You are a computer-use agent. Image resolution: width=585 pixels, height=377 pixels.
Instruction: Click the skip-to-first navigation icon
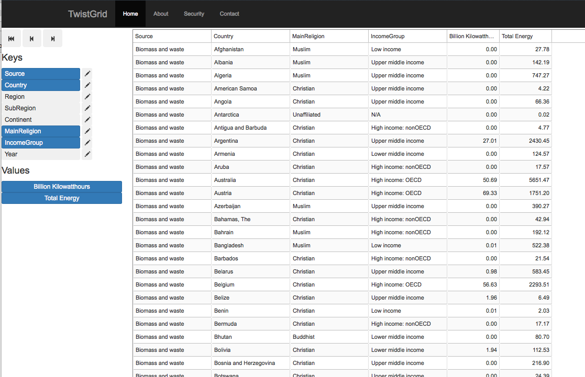point(12,39)
